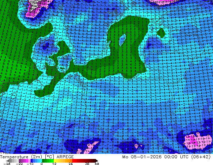This screenshot has height=165, width=213.
Task: Click the '38' legend value
Action: click(x=87, y=164)
